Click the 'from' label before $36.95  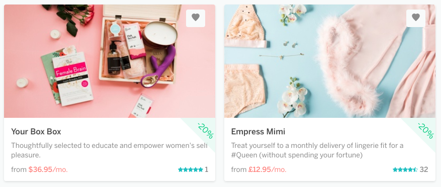19,169
